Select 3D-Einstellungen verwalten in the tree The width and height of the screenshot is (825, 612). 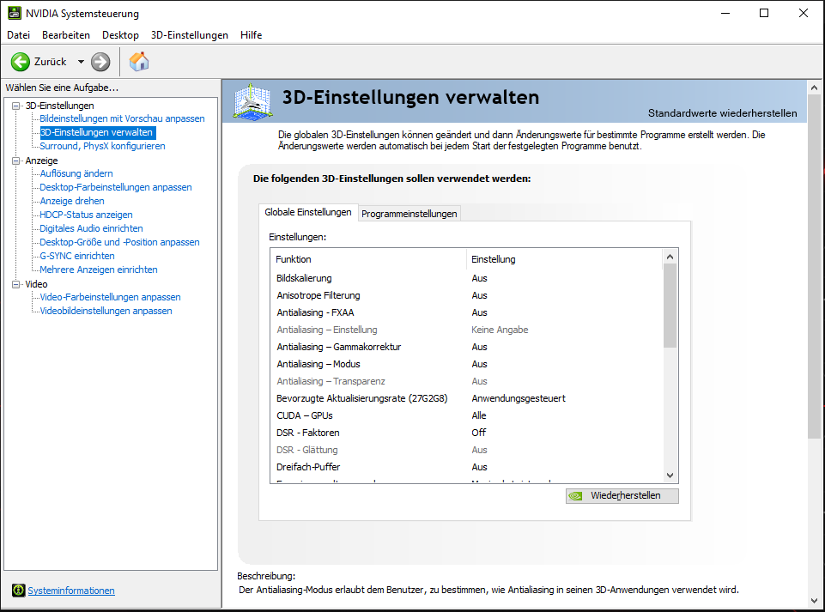(x=96, y=132)
